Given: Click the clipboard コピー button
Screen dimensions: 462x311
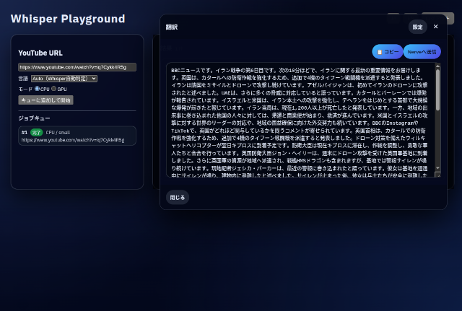Looking at the screenshot, I should (x=388, y=52).
